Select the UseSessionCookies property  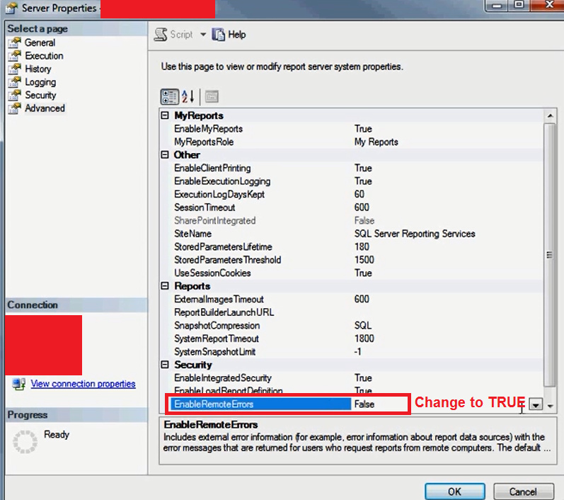(212, 273)
